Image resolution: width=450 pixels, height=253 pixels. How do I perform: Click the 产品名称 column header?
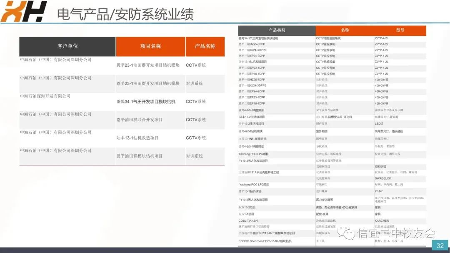(x=205, y=46)
